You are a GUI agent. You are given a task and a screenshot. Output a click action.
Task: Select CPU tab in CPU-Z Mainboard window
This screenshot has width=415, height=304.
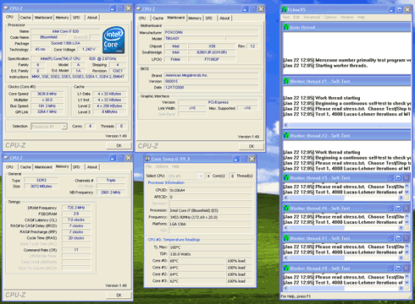(142, 18)
